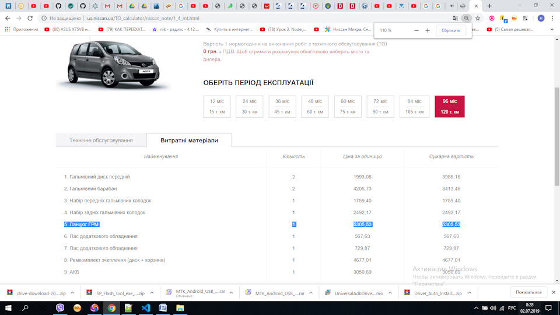This screenshot has height=315, width=560.
Task: Click the Ремкомплект зчеплення row name
Action: [x=115, y=260]
